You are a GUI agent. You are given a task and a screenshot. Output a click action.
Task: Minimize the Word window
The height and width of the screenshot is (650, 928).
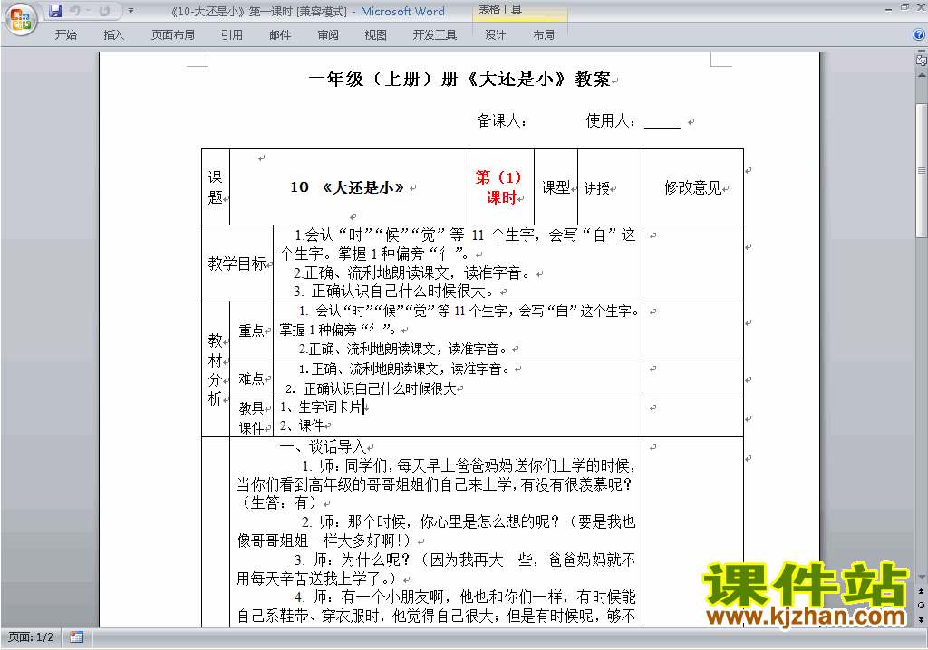[x=888, y=8]
